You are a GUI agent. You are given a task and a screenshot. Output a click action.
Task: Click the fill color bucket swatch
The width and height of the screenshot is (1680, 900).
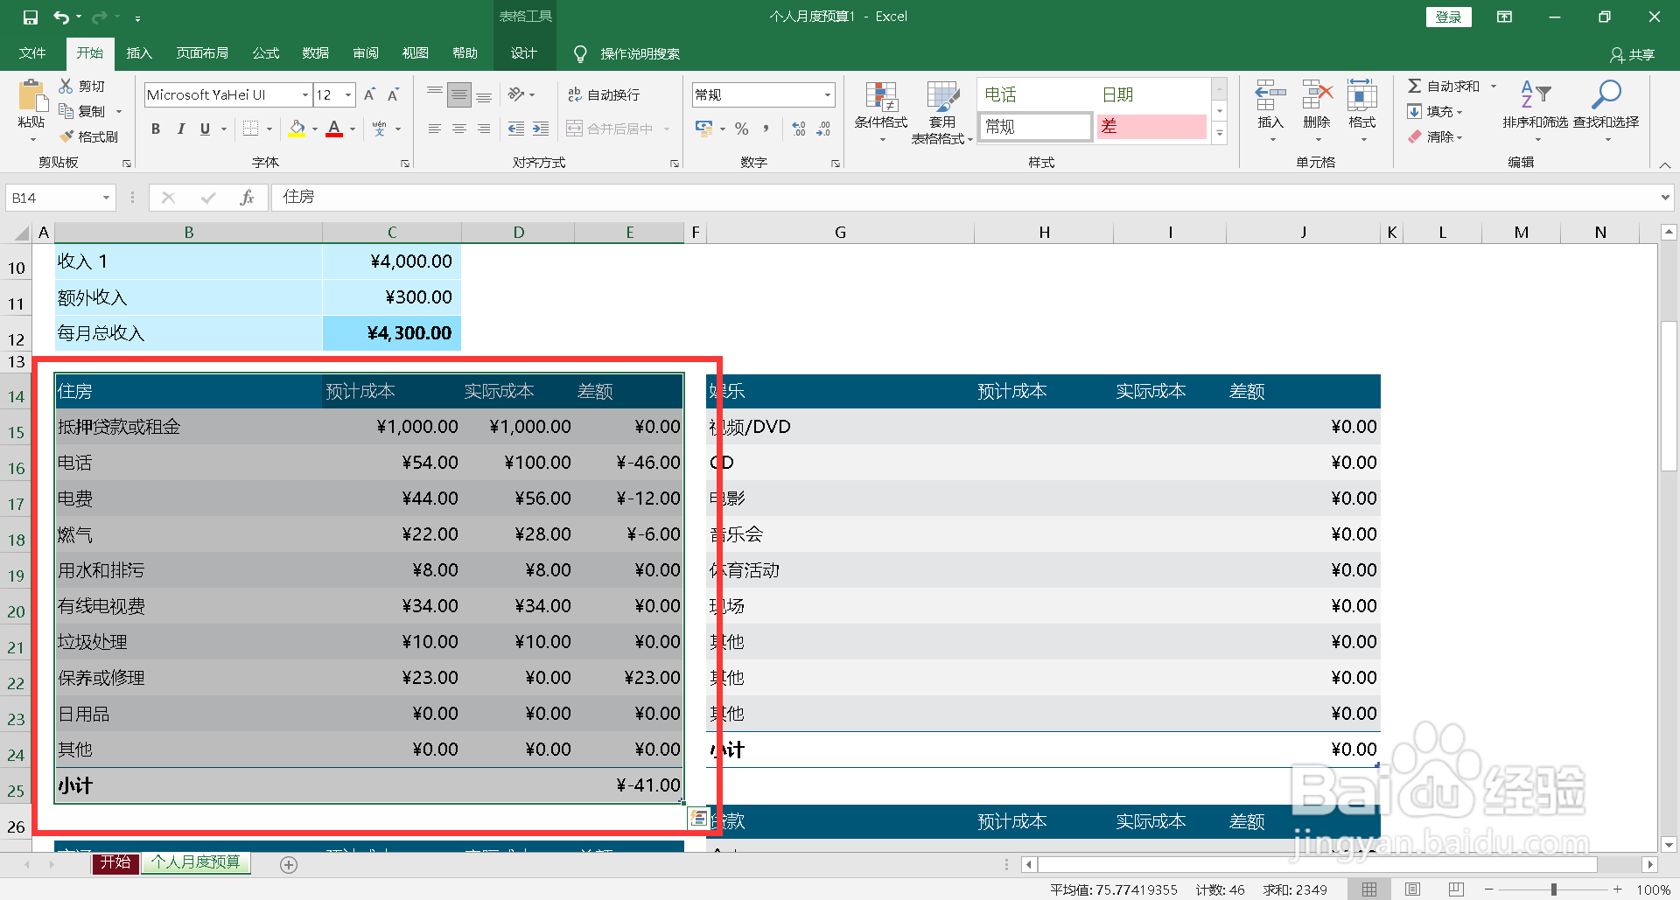click(x=297, y=129)
